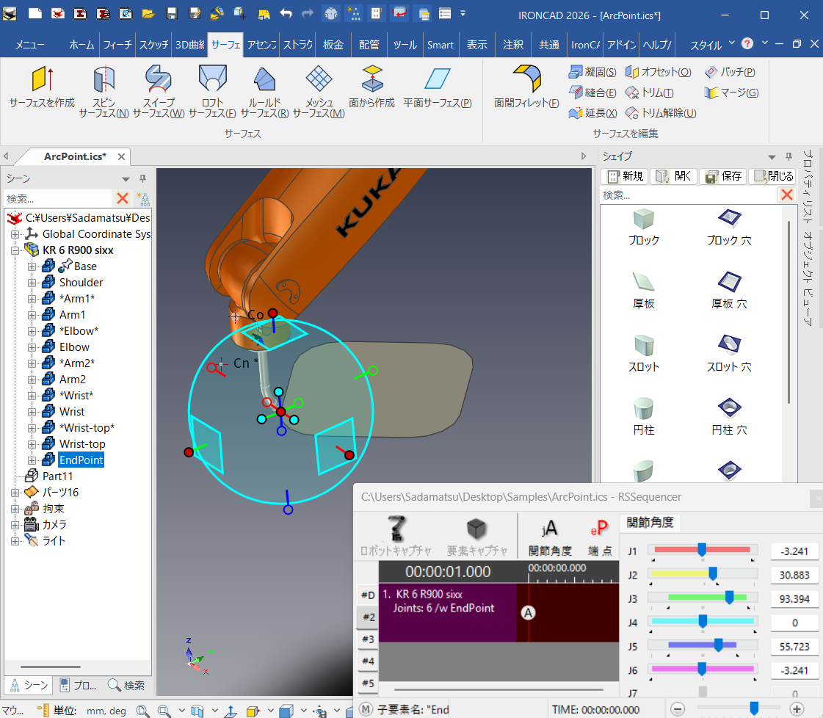Click the シーン search input field
This screenshot has height=718, width=823.
58,198
